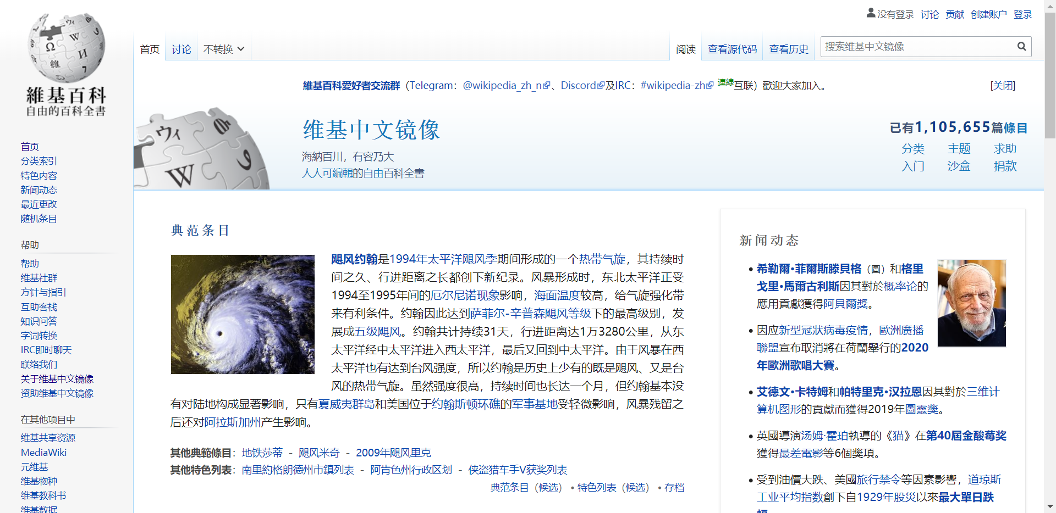Select the 阅读 tab

(x=686, y=49)
